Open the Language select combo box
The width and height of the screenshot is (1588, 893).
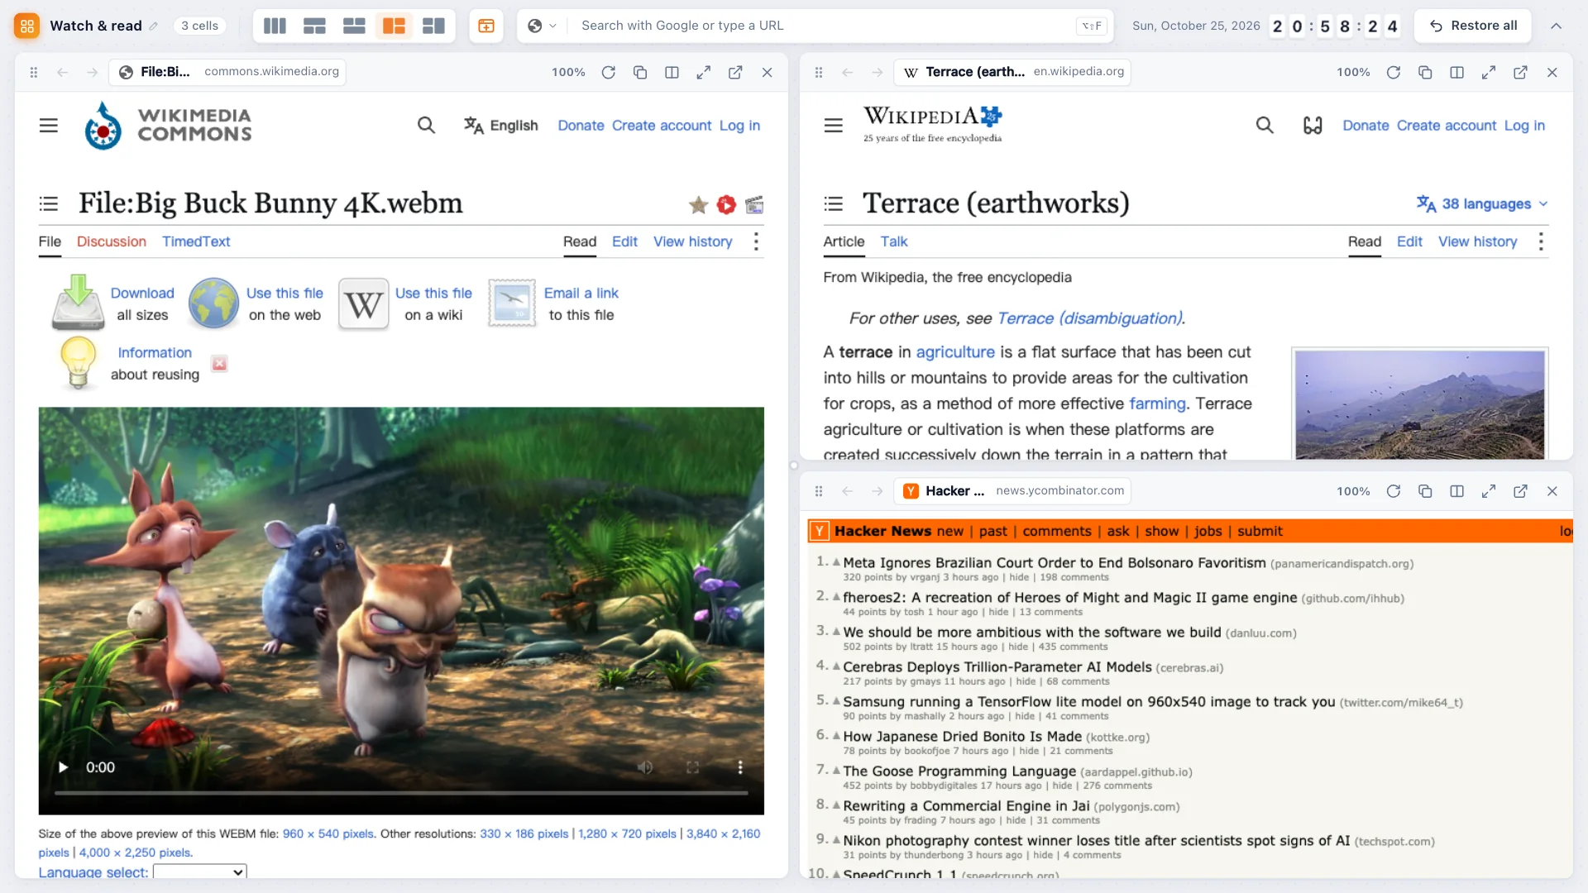200,872
